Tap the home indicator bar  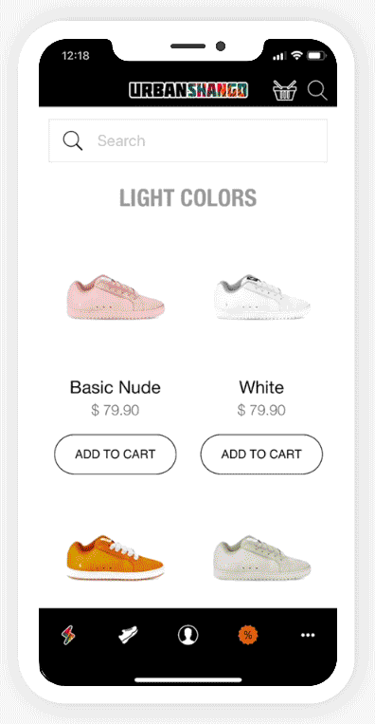click(x=187, y=679)
